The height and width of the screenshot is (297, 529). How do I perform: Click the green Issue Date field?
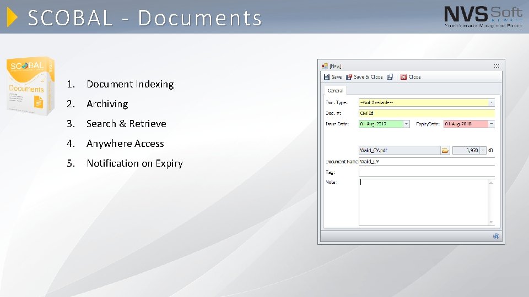(381, 124)
